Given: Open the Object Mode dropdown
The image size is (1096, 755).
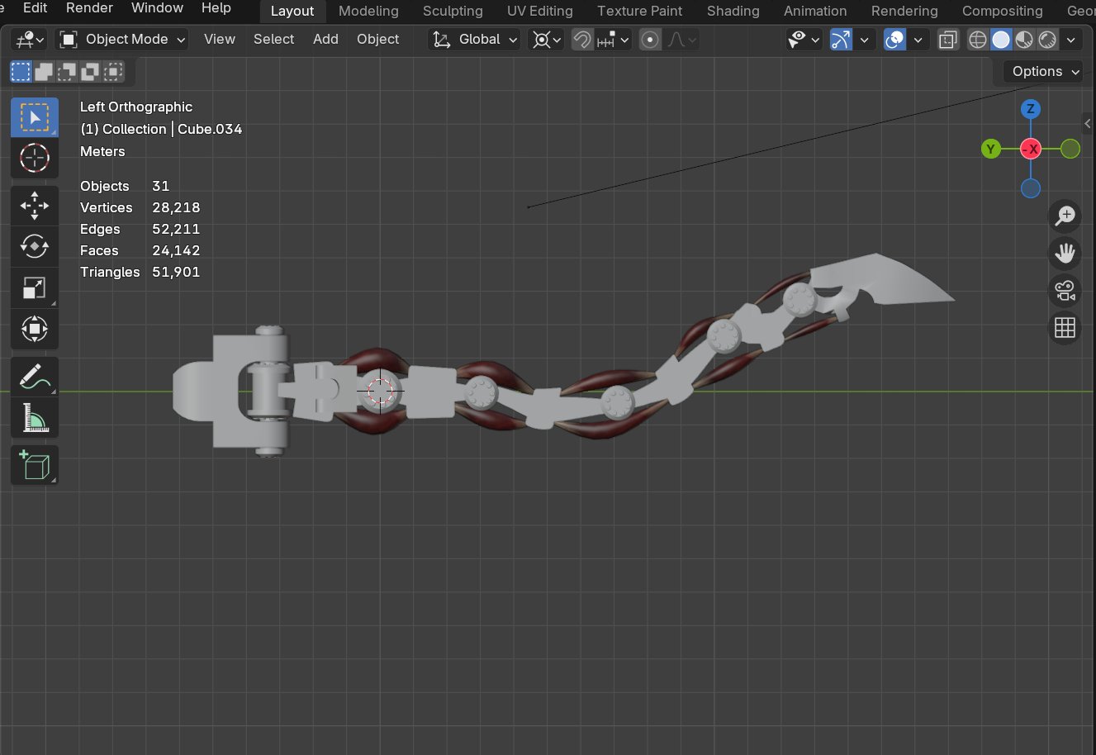Looking at the screenshot, I should pos(122,40).
